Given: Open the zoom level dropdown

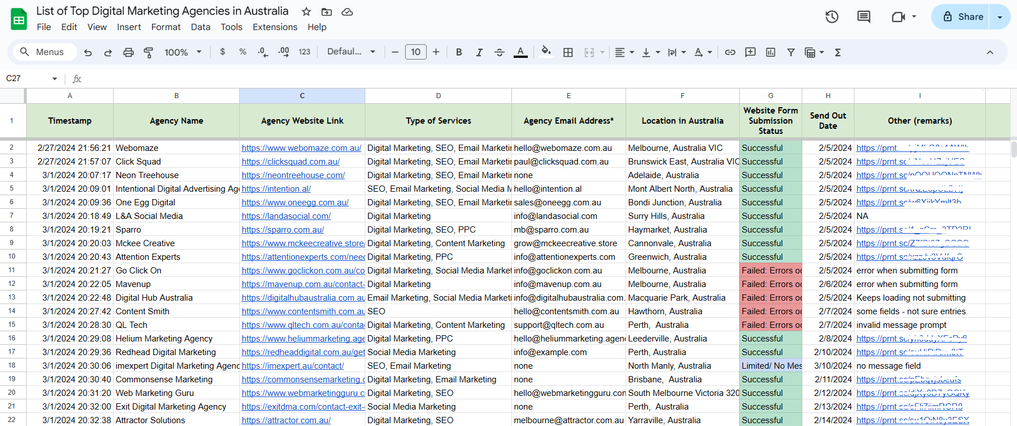Looking at the screenshot, I should (x=183, y=52).
